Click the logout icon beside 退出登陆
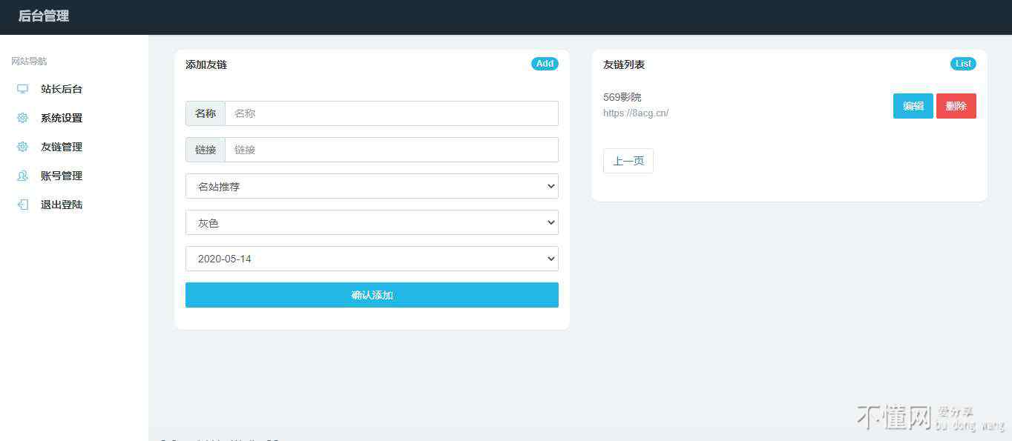 click(x=22, y=205)
